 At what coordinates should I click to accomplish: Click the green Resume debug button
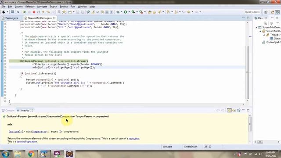click(25, 12)
